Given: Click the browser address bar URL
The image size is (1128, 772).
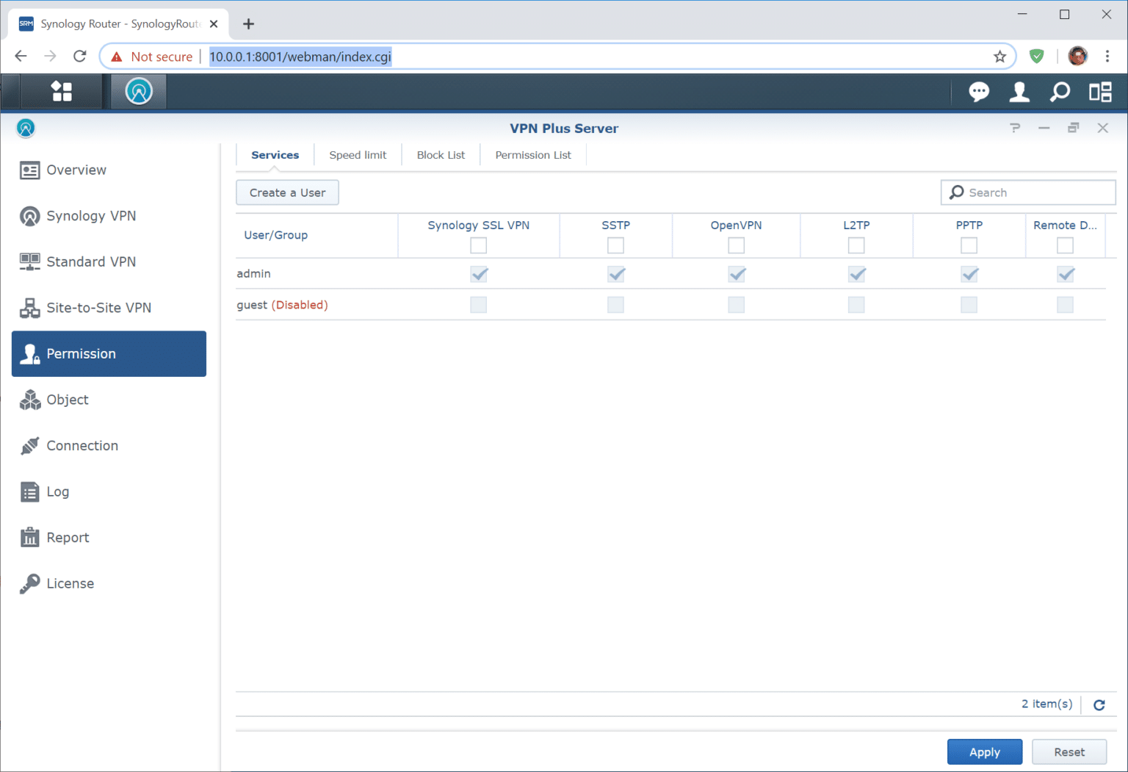Looking at the screenshot, I should [x=300, y=57].
